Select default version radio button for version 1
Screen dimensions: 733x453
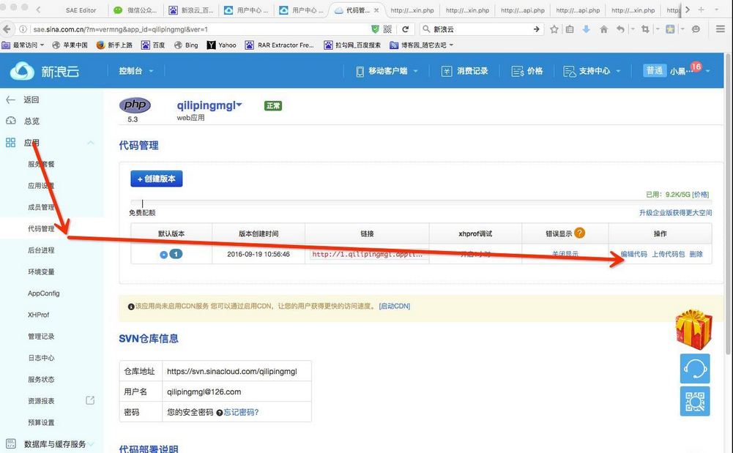pyautogui.click(x=163, y=255)
